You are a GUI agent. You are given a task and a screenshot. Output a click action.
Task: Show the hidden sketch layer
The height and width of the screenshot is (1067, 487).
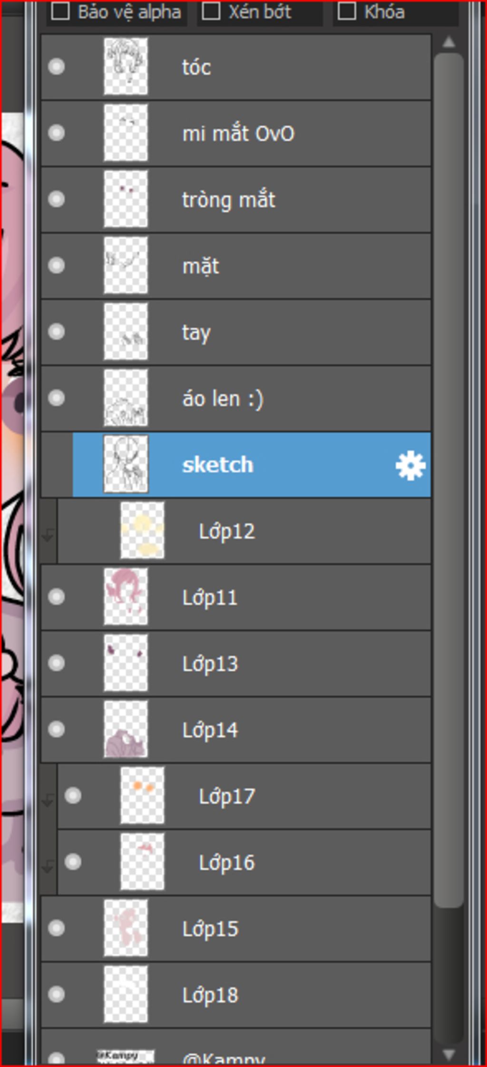click(57, 465)
